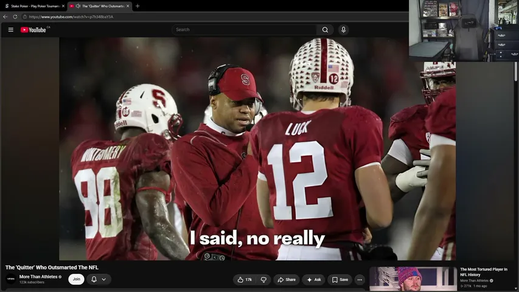The width and height of the screenshot is (519, 292).
Task: Reload the page with the refresh icon
Action: (15, 16)
